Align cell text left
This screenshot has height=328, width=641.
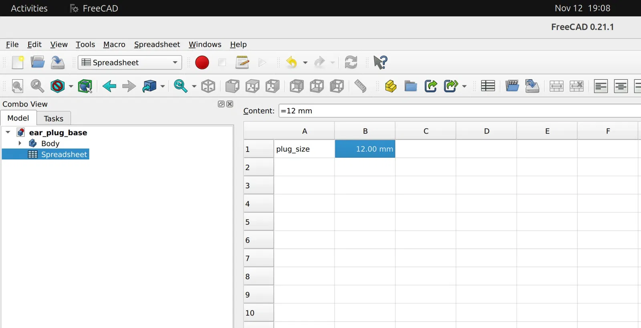coord(601,86)
